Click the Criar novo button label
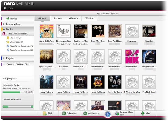This screenshot has width=168, height=121. pyautogui.click(x=72, y=113)
